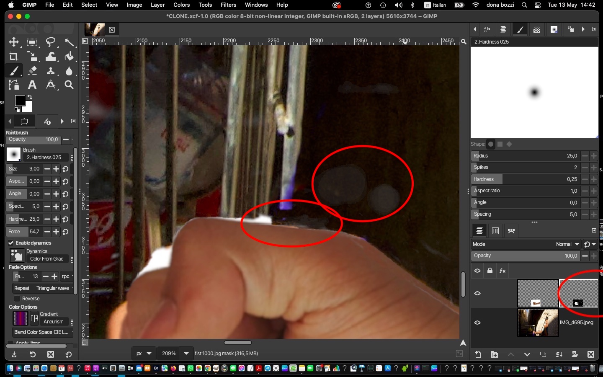The height and width of the screenshot is (377, 603).
Task: Click the white background color swatch
Action: point(28,108)
